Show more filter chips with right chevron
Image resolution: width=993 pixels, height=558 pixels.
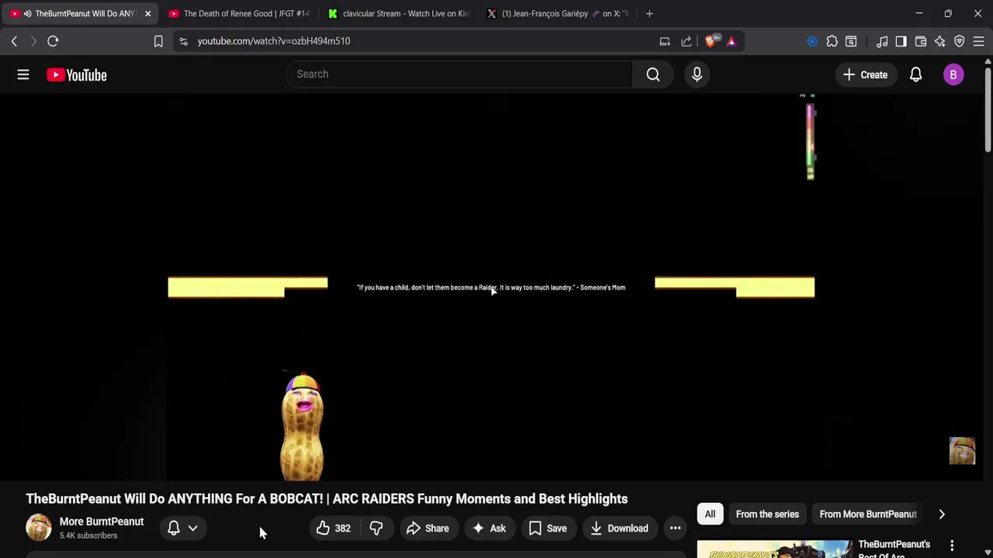click(942, 514)
